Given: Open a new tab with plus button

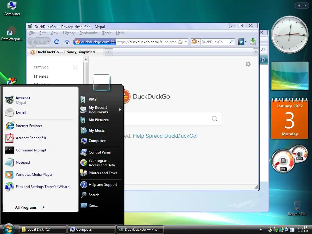Looking at the screenshot, I should click(x=109, y=52).
